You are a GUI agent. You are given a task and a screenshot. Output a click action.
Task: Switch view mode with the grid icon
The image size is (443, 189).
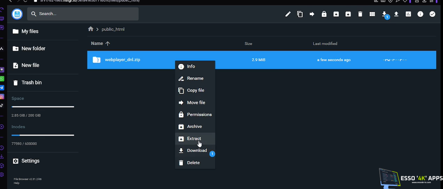tap(372, 14)
